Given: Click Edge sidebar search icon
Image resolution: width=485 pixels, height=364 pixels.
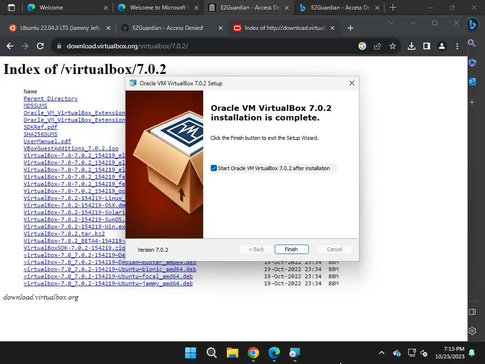Looking at the screenshot, I should 472,43.
